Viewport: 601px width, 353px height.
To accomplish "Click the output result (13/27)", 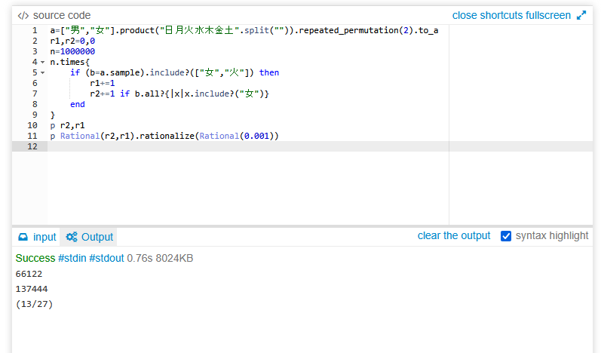I will (x=34, y=304).
